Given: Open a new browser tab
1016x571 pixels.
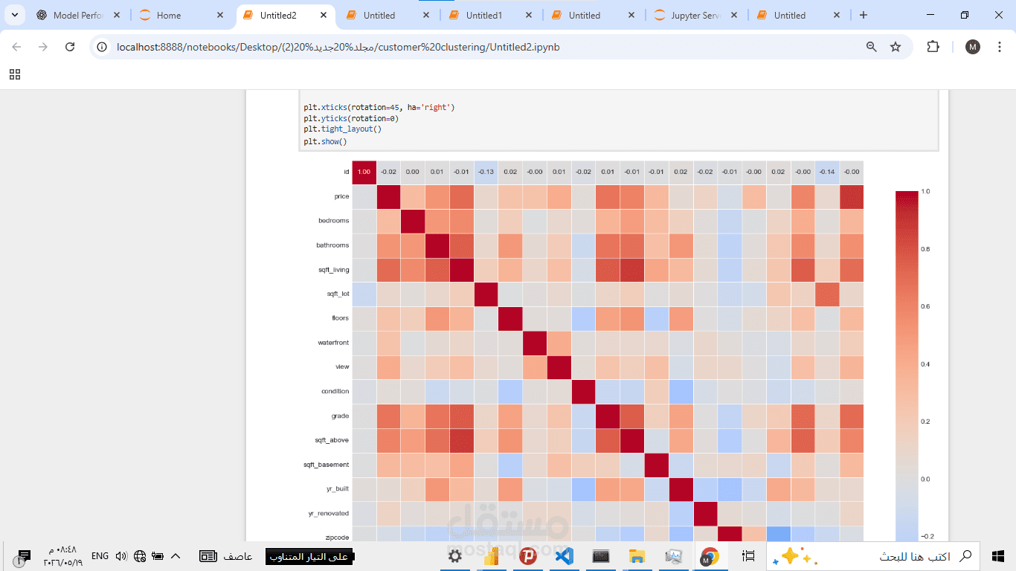Looking at the screenshot, I should click(863, 15).
